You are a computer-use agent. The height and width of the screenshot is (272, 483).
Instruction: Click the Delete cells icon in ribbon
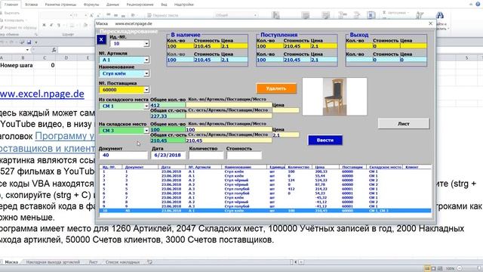(357, 15)
